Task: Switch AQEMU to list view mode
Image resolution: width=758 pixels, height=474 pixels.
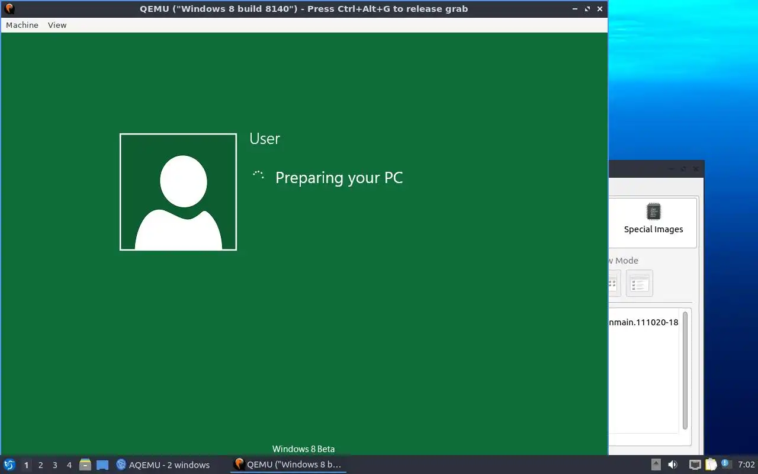Action: click(x=639, y=283)
